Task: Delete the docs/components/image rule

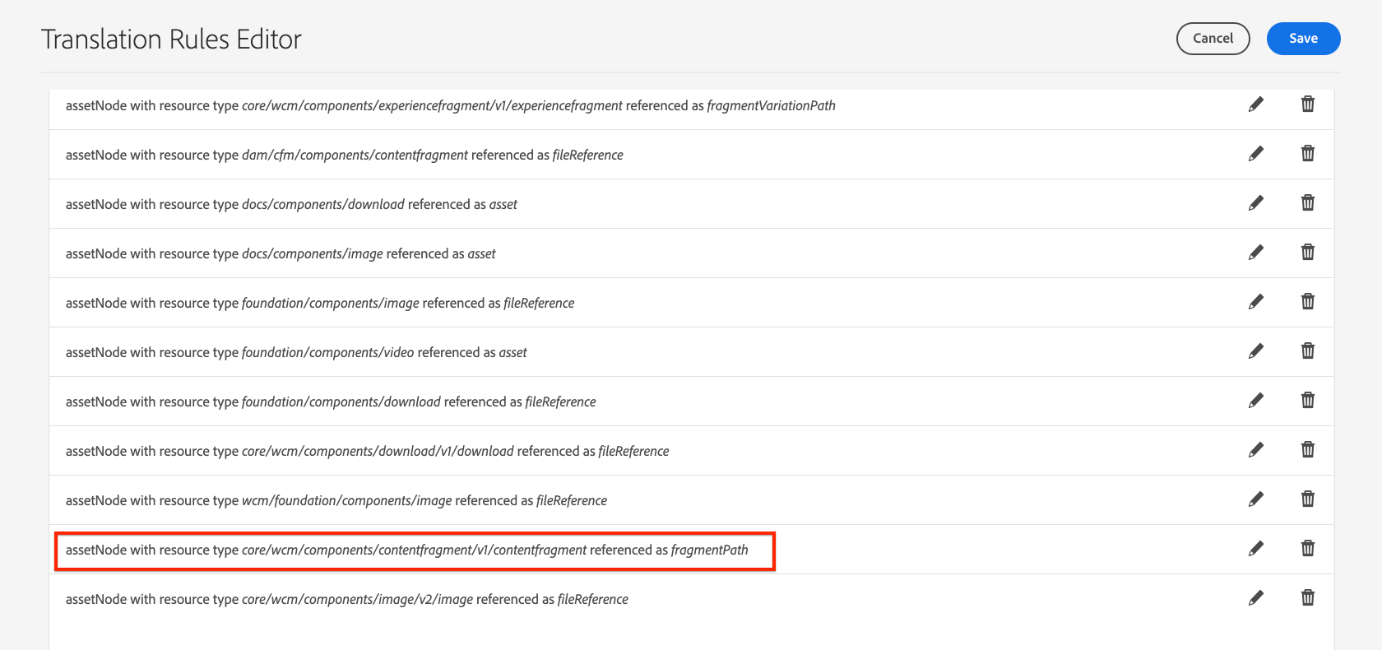Action: [x=1308, y=253]
